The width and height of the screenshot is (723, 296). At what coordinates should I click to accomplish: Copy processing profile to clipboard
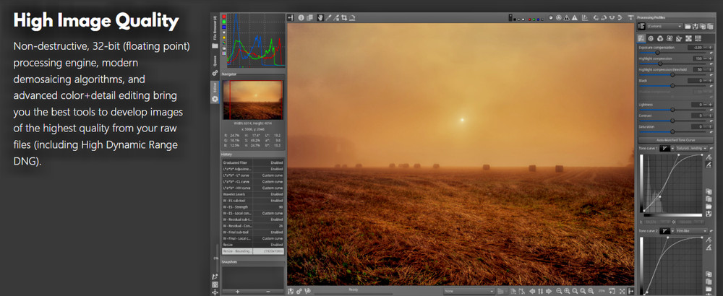pyautogui.click(x=703, y=26)
